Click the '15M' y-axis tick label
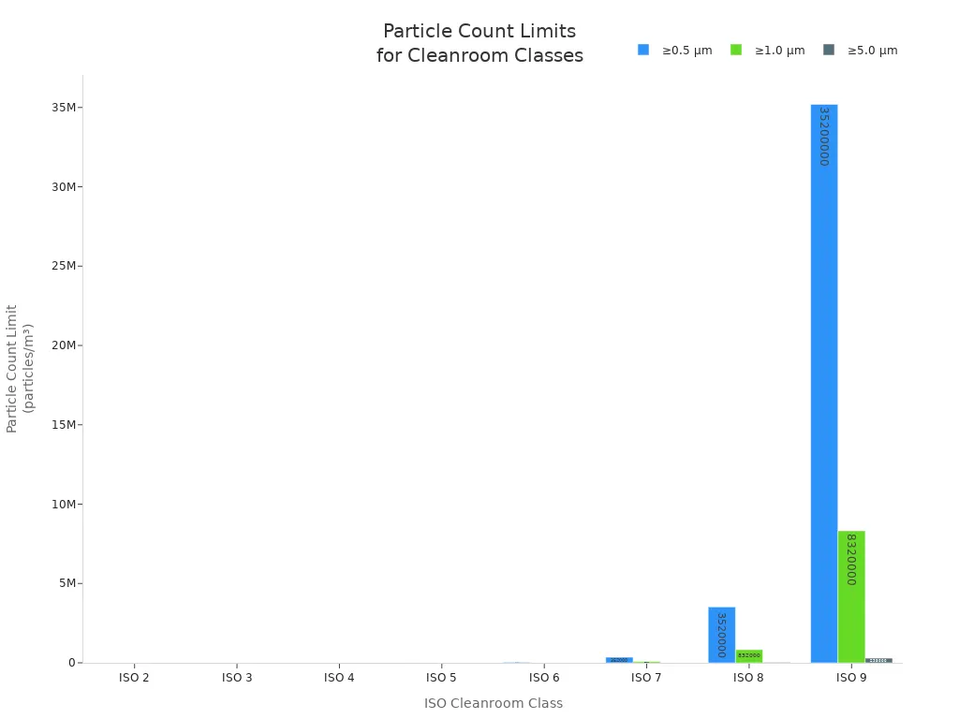This screenshot has height=719, width=959. [64, 425]
